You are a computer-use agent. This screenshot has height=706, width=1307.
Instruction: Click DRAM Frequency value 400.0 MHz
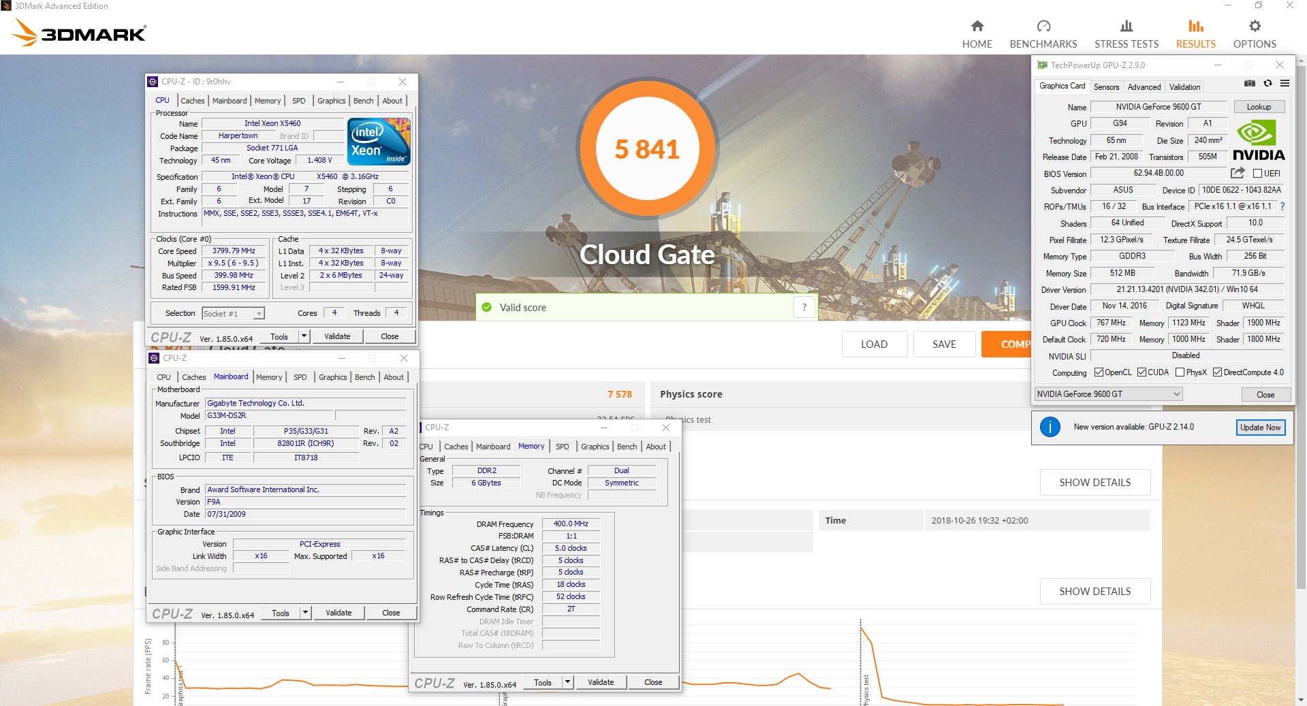coord(571,524)
